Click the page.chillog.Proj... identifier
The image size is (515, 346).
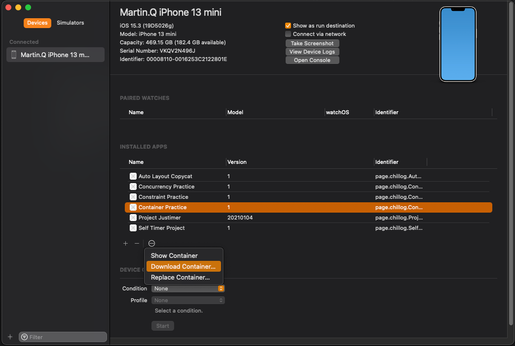pos(399,218)
